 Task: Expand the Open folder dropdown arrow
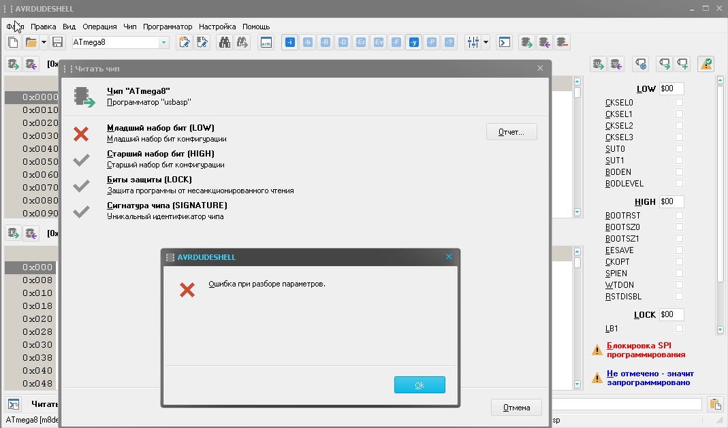pos(44,42)
